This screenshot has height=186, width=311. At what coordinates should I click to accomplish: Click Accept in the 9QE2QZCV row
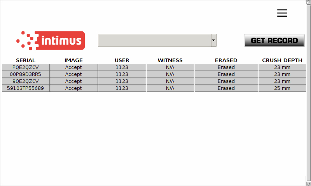pos(74,81)
